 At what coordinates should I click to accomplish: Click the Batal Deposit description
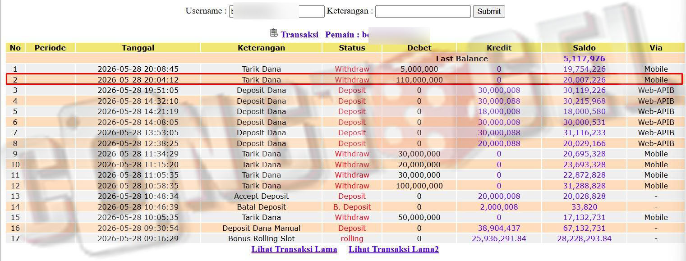(261, 207)
